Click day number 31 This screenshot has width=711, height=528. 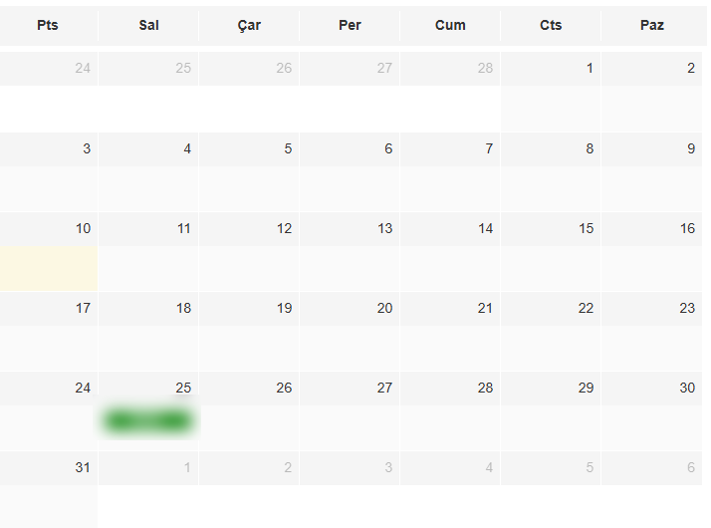tap(83, 467)
